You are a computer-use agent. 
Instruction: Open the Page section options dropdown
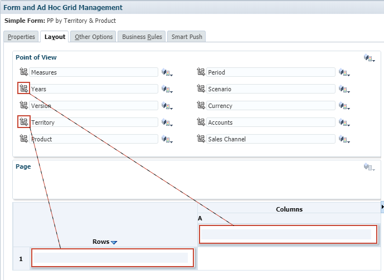(368, 167)
